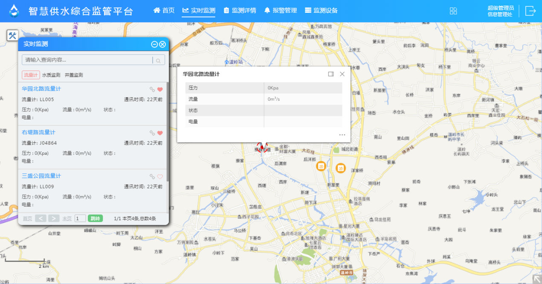The height and width of the screenshot is (284, 542).
Task: Click the device list scrollbar
Action: 167,132
